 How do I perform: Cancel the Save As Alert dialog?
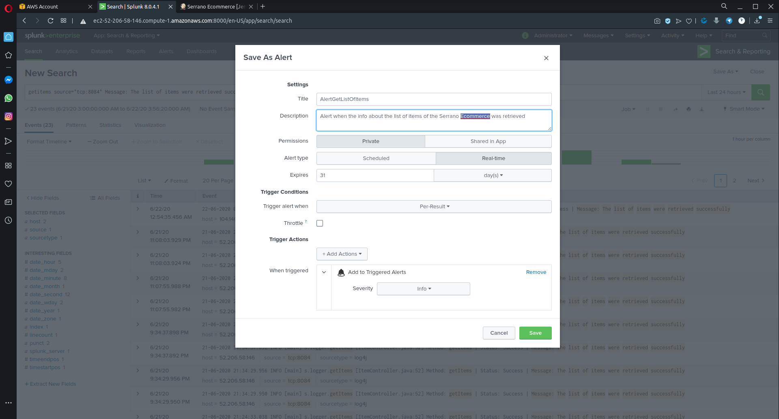pos(499,333)
